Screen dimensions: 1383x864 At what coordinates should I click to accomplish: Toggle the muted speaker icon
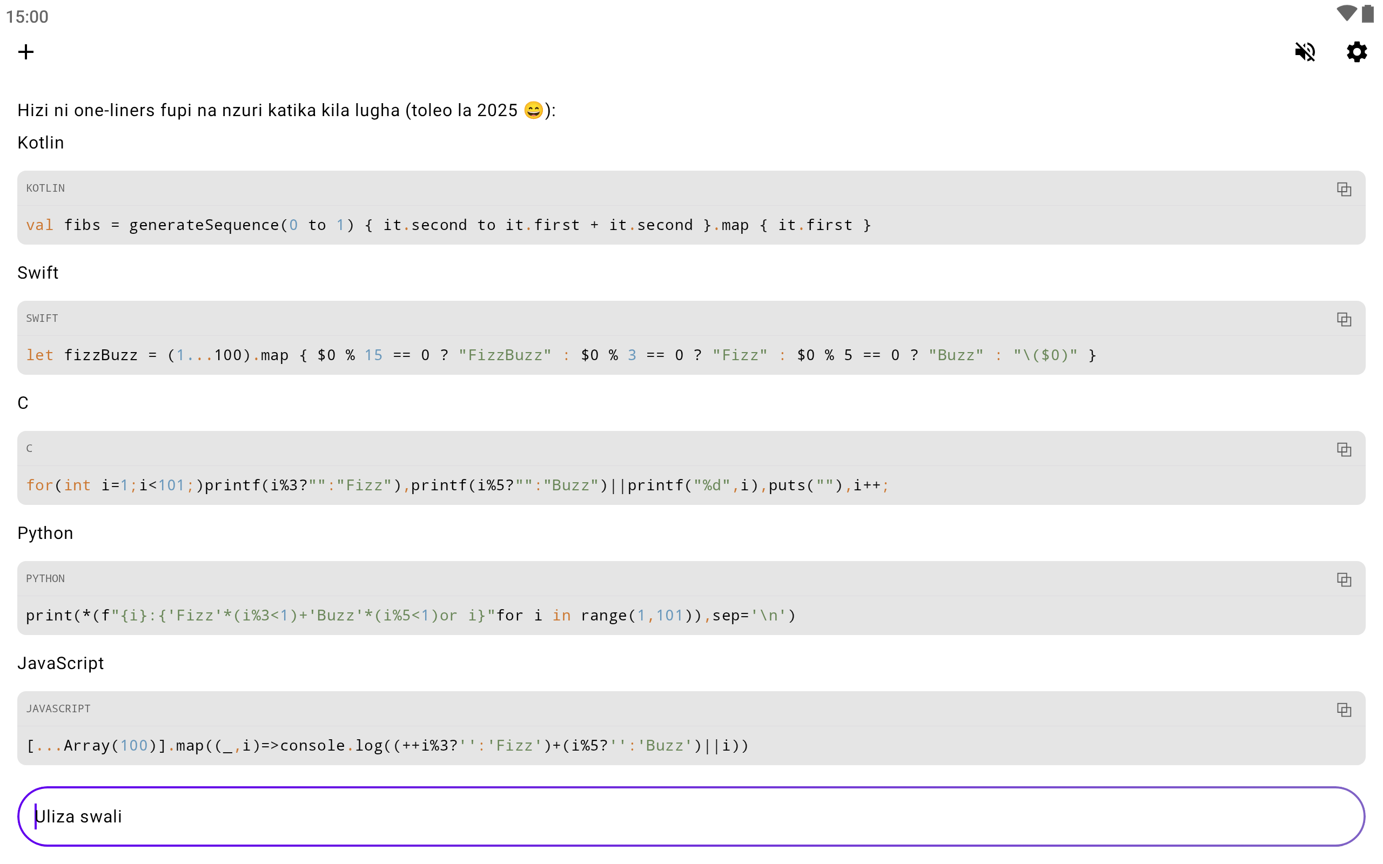coord(1305,52)
